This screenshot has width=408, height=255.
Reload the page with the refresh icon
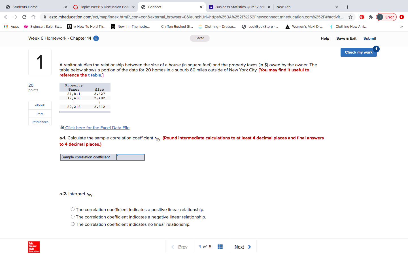click(24, 17)
